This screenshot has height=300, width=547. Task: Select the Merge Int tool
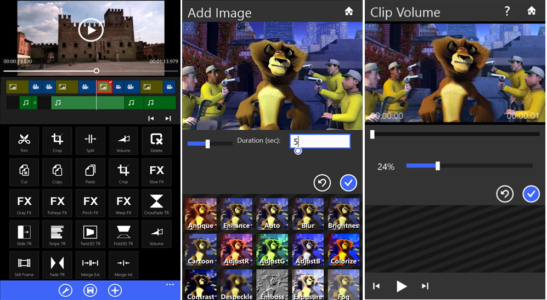[123, 265]
